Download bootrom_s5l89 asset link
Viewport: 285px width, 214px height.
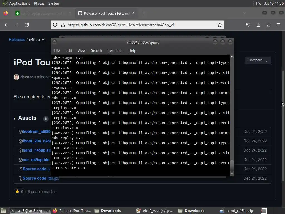(36, 132)
